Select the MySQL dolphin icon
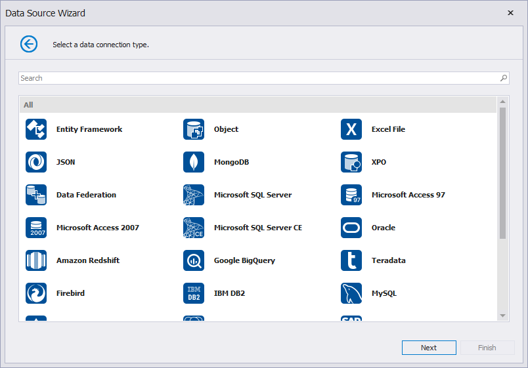528x368 pixels. [351, 293]
